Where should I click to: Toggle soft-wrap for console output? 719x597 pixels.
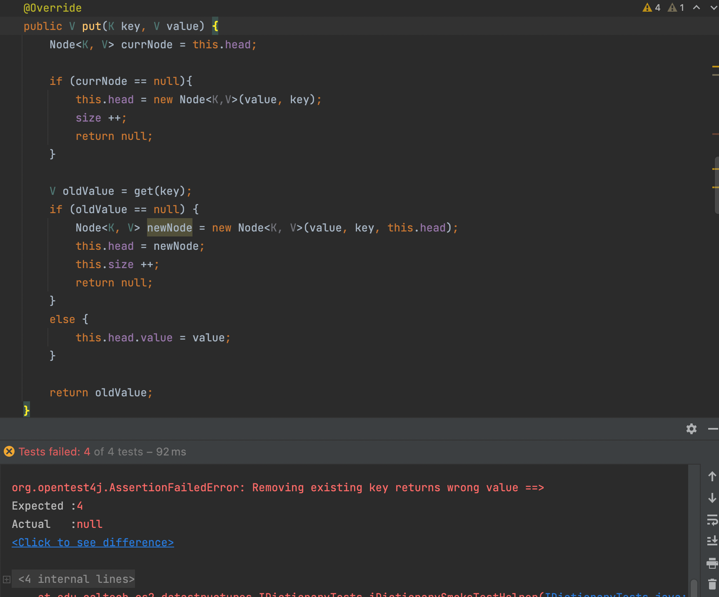[712, 520]
